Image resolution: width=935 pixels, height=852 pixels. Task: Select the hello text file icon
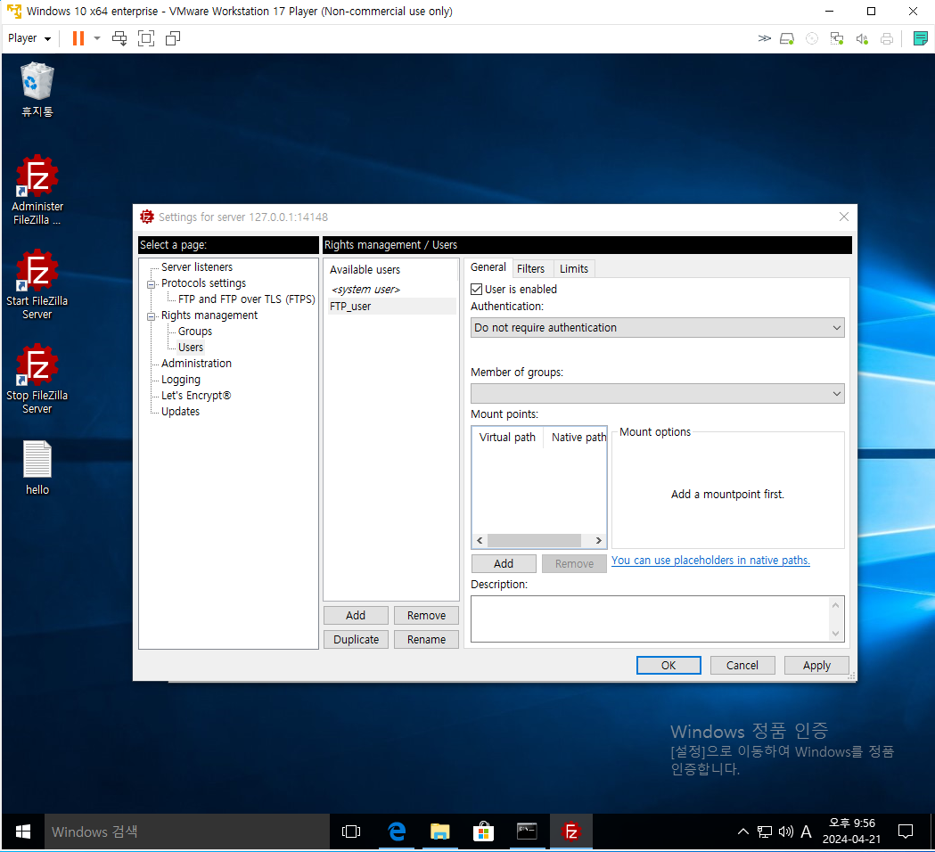[x=37, y=468]
